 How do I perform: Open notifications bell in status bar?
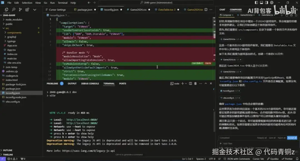coord(297,159)
